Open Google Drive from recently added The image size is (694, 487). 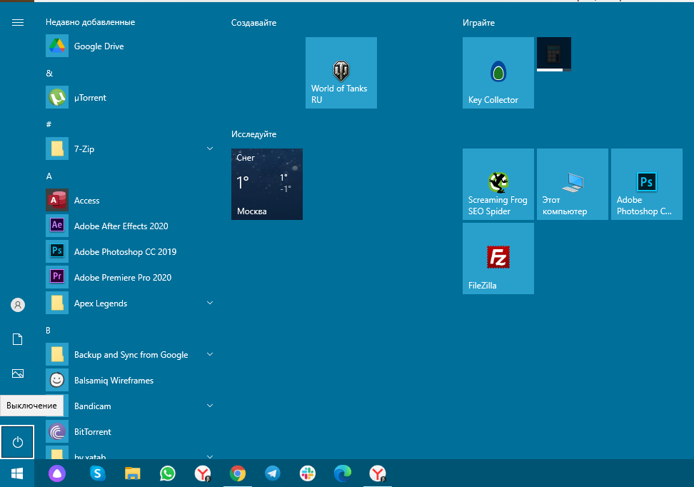129,46
